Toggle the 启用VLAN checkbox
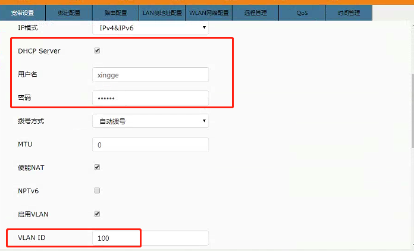This screenshot has height=251, width=414. 98,214
